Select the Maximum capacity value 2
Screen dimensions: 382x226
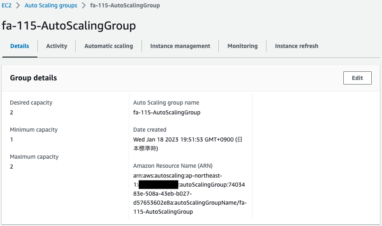pos(12,167)
